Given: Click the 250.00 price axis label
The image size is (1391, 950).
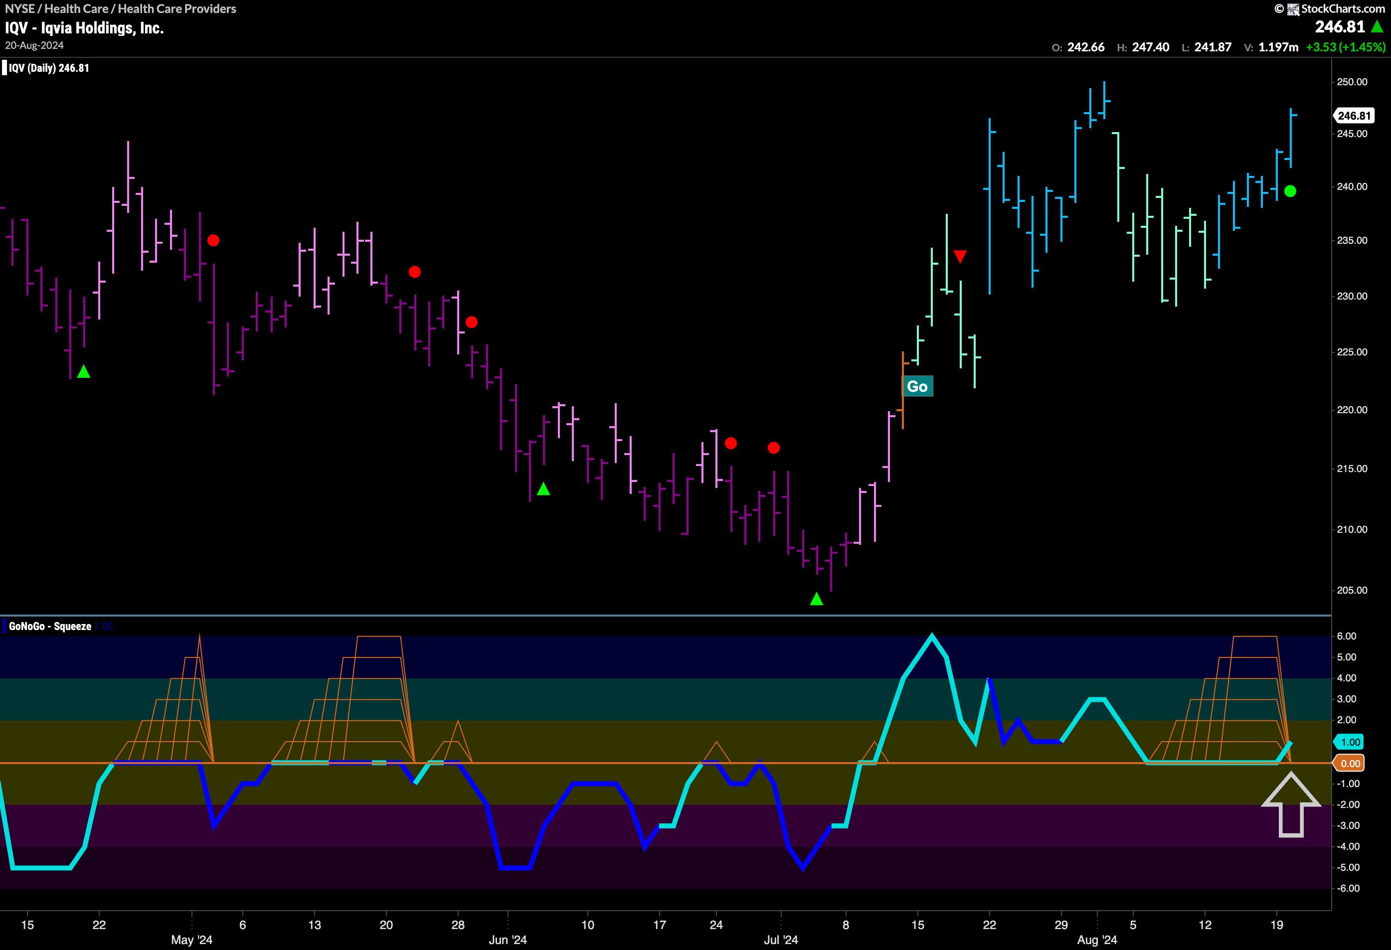Looking at the screenshot, I should tap(1352, 82).
